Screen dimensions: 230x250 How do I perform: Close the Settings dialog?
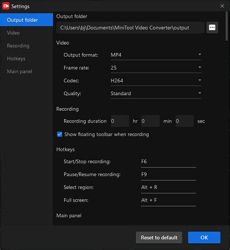tap(222, 6)
